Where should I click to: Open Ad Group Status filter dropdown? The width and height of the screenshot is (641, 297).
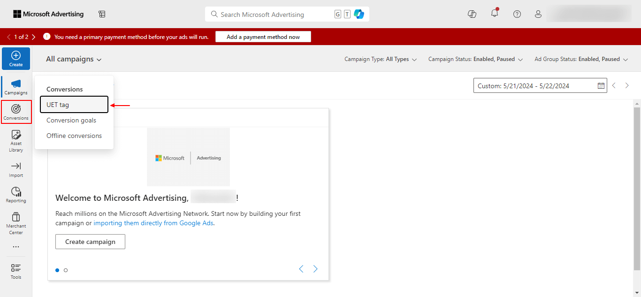(x=581, y=59)
